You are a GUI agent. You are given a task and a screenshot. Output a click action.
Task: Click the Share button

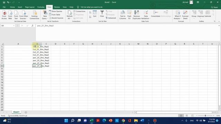[x=214, y=7]
